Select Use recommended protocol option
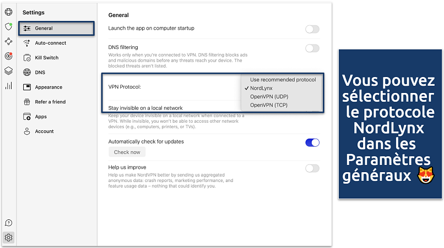The image size is (444, 248). tap(283, 80)
